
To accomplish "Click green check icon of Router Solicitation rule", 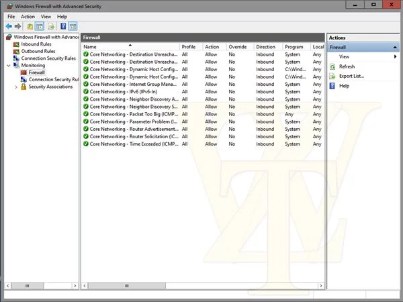I will [86, 136].
